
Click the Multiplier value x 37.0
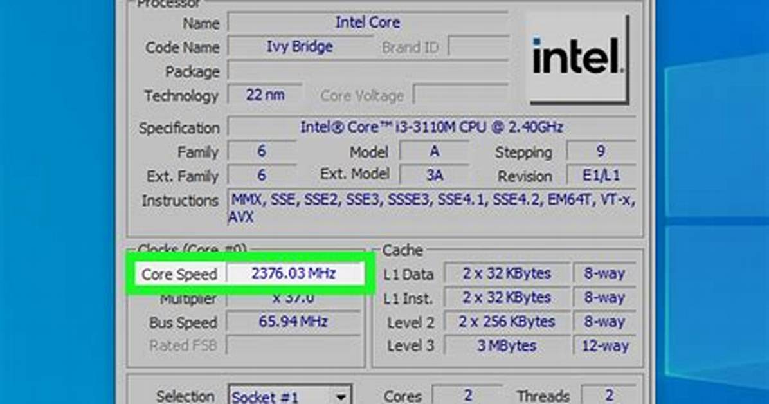pos(293,298)
